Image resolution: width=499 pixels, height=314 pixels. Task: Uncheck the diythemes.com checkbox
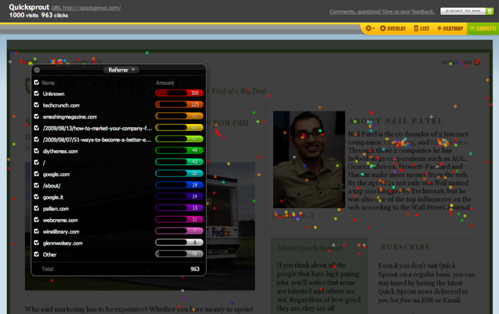tap(37, 151)
